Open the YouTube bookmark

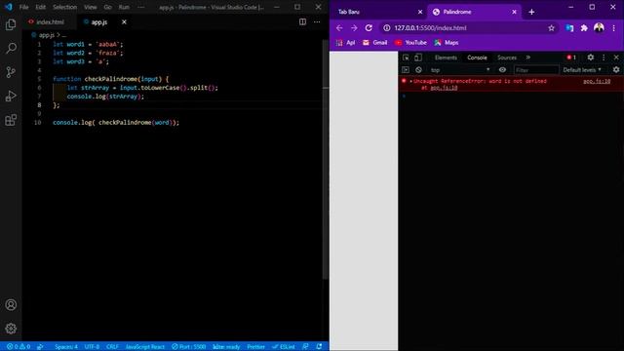click(410, 43)
